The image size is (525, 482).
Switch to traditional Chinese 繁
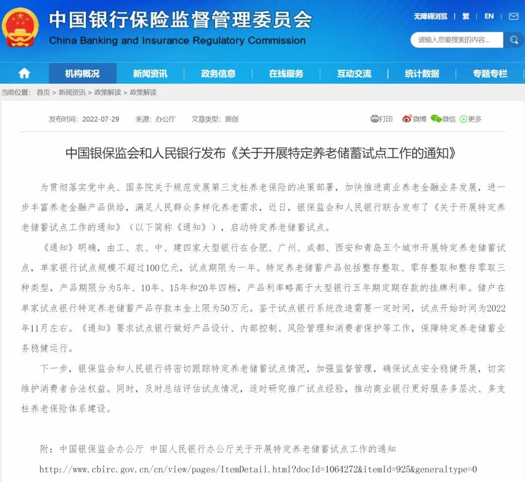[466, 16]
